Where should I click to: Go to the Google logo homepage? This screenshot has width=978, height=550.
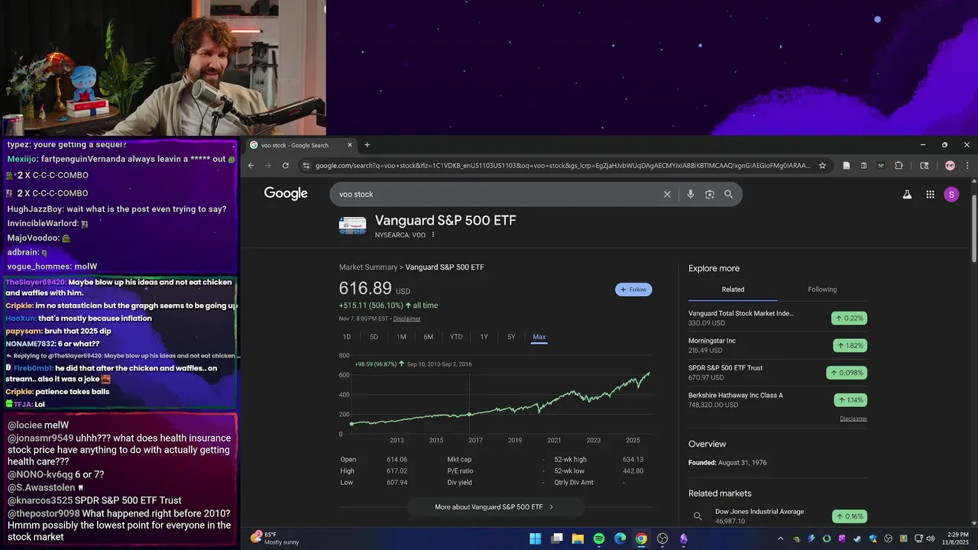pyautogui.click(x=286, y=193)
